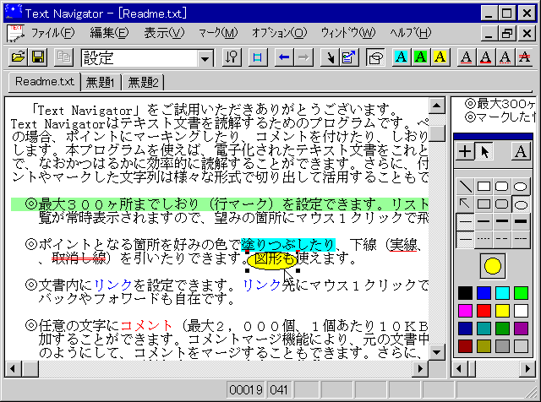The image size is (541, 402).
Task: Go forward with the gray right arrow
Action: [x=303, y=57]
